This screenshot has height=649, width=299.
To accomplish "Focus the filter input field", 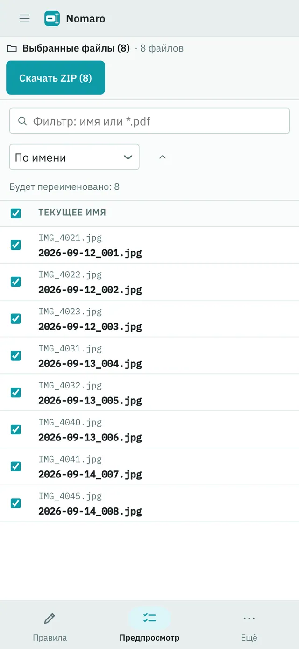I will tap(149, 121).
